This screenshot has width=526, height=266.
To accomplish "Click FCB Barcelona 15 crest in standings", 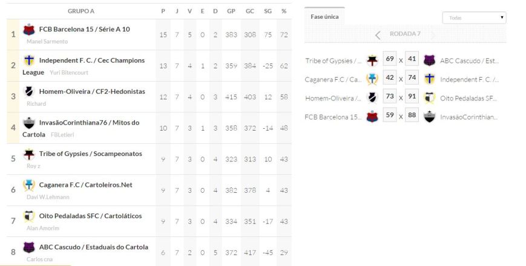I will [29, 29].
